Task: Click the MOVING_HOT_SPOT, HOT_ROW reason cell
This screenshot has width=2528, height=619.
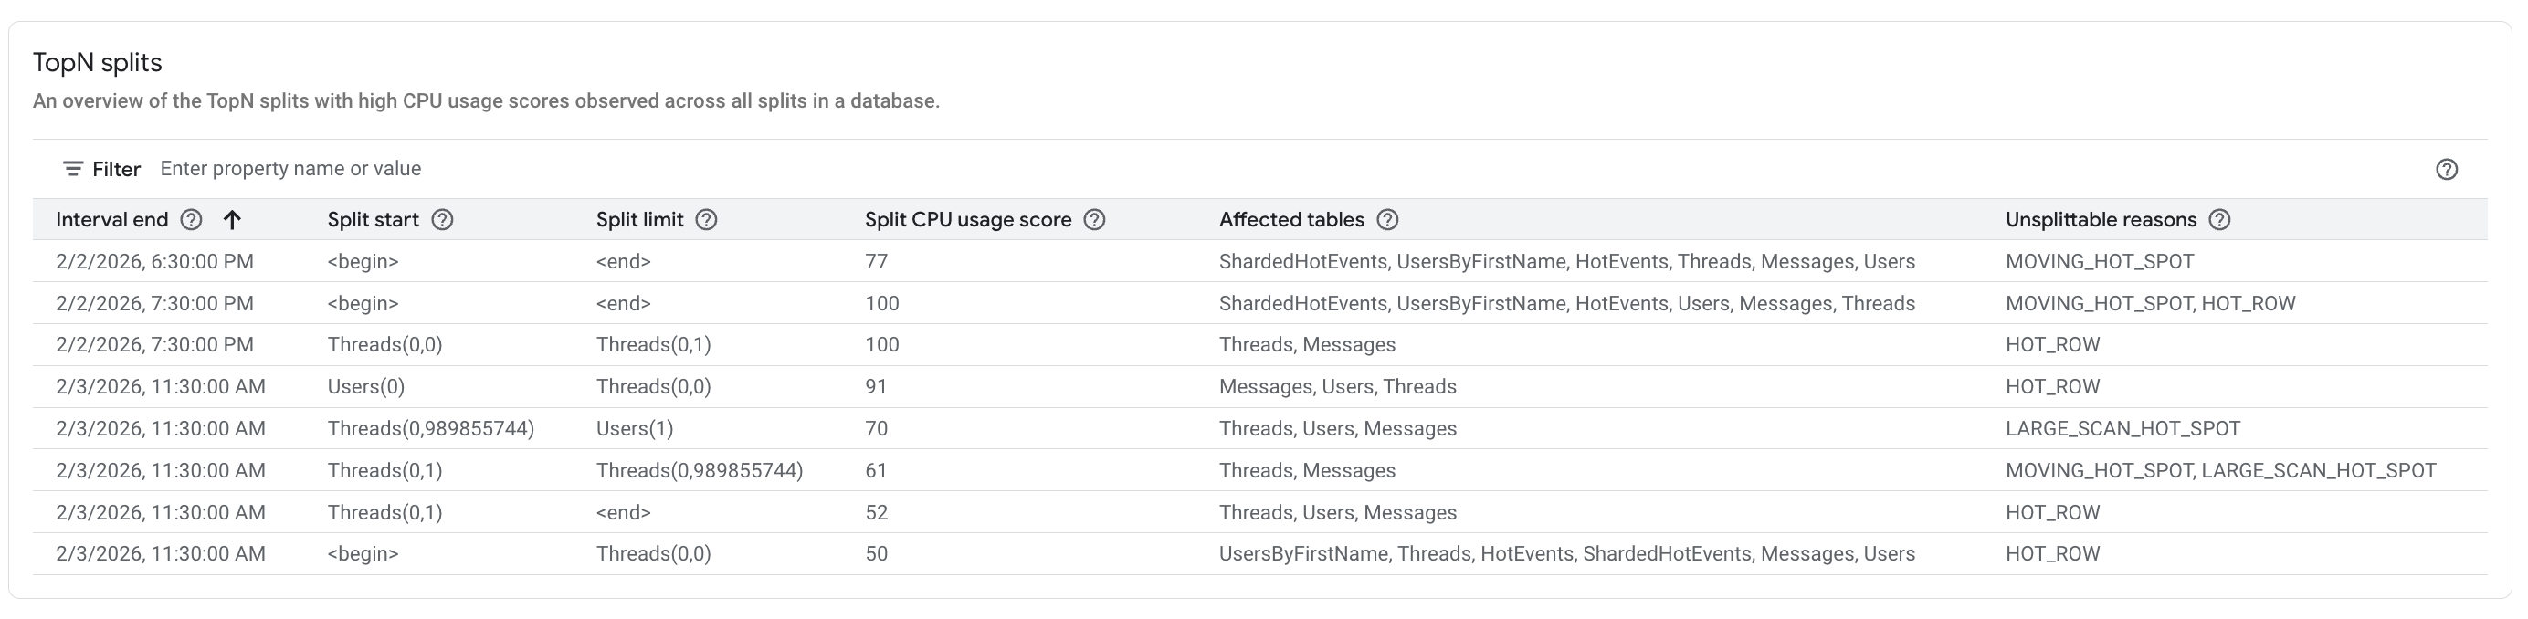Action: pos(2149,304)
